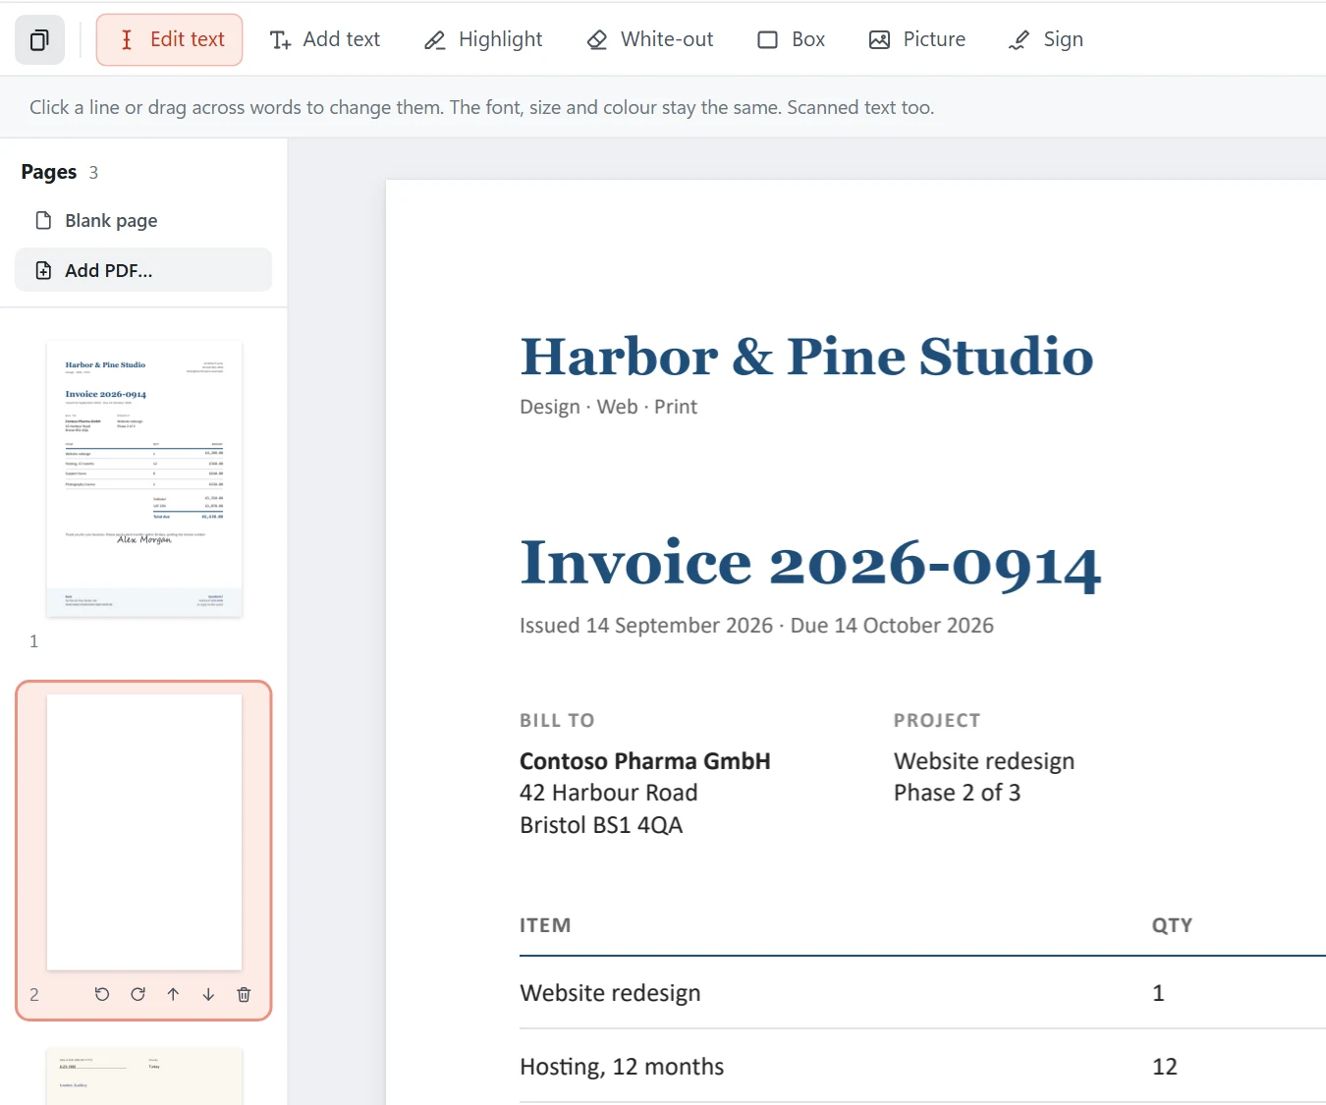Move page 2 down

click(208, 994)
